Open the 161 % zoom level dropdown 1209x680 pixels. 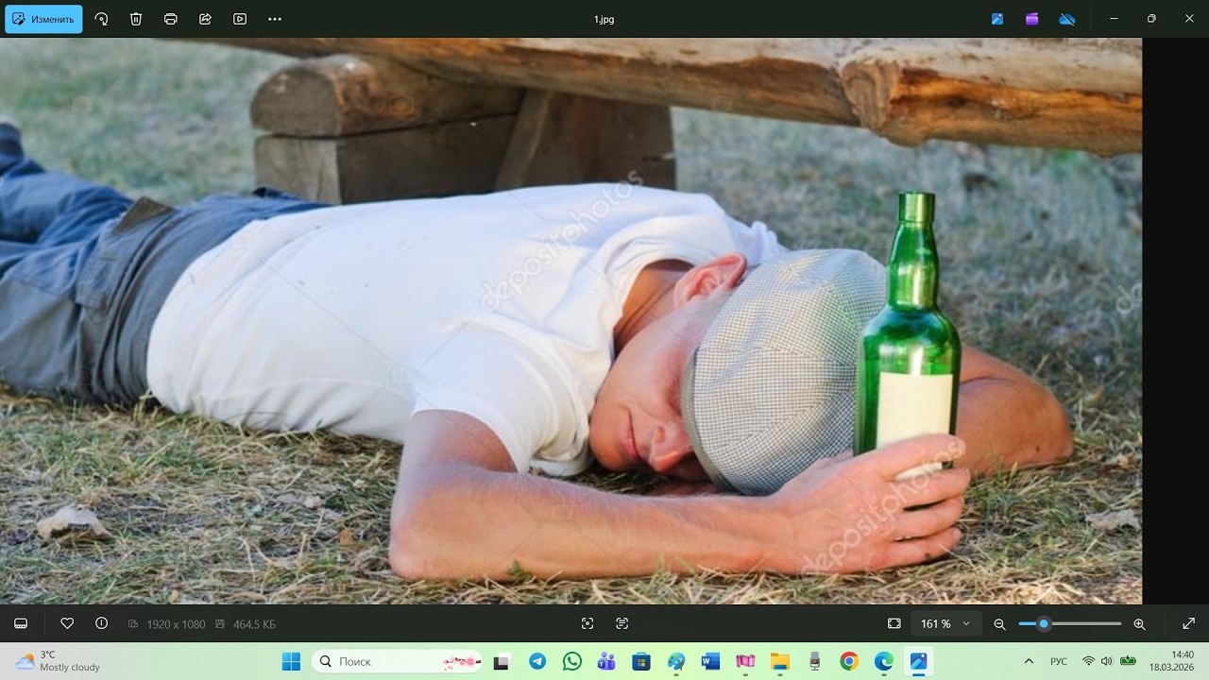tap(946, 623)
